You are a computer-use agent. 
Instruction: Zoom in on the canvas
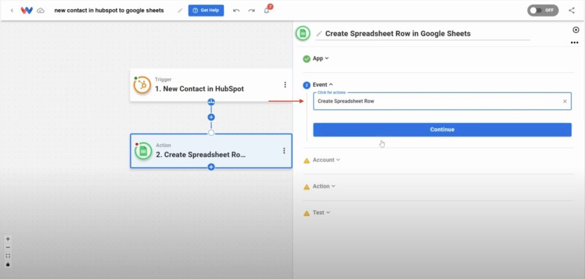pos(8,239)
